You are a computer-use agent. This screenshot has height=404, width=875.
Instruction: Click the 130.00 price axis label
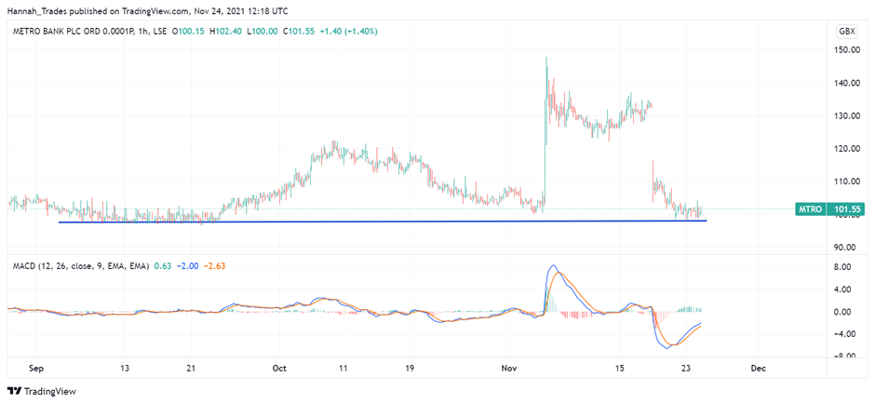(x=845, y=116)
